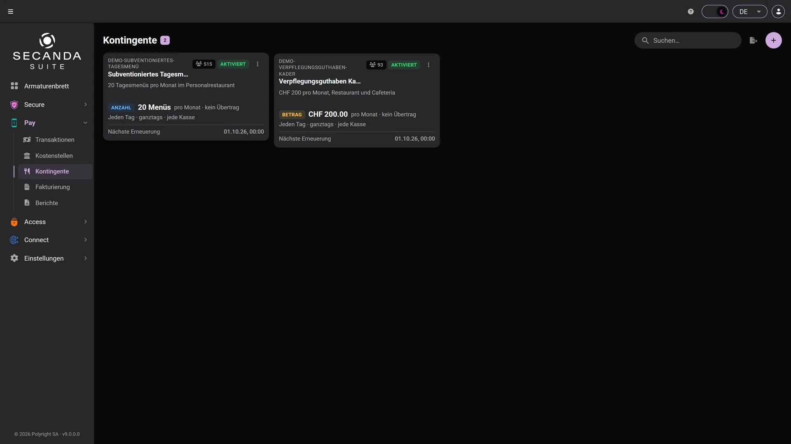Expand the Connect section chevron
Viewport: 791px width, 444px height.
(x=85, y=240)
